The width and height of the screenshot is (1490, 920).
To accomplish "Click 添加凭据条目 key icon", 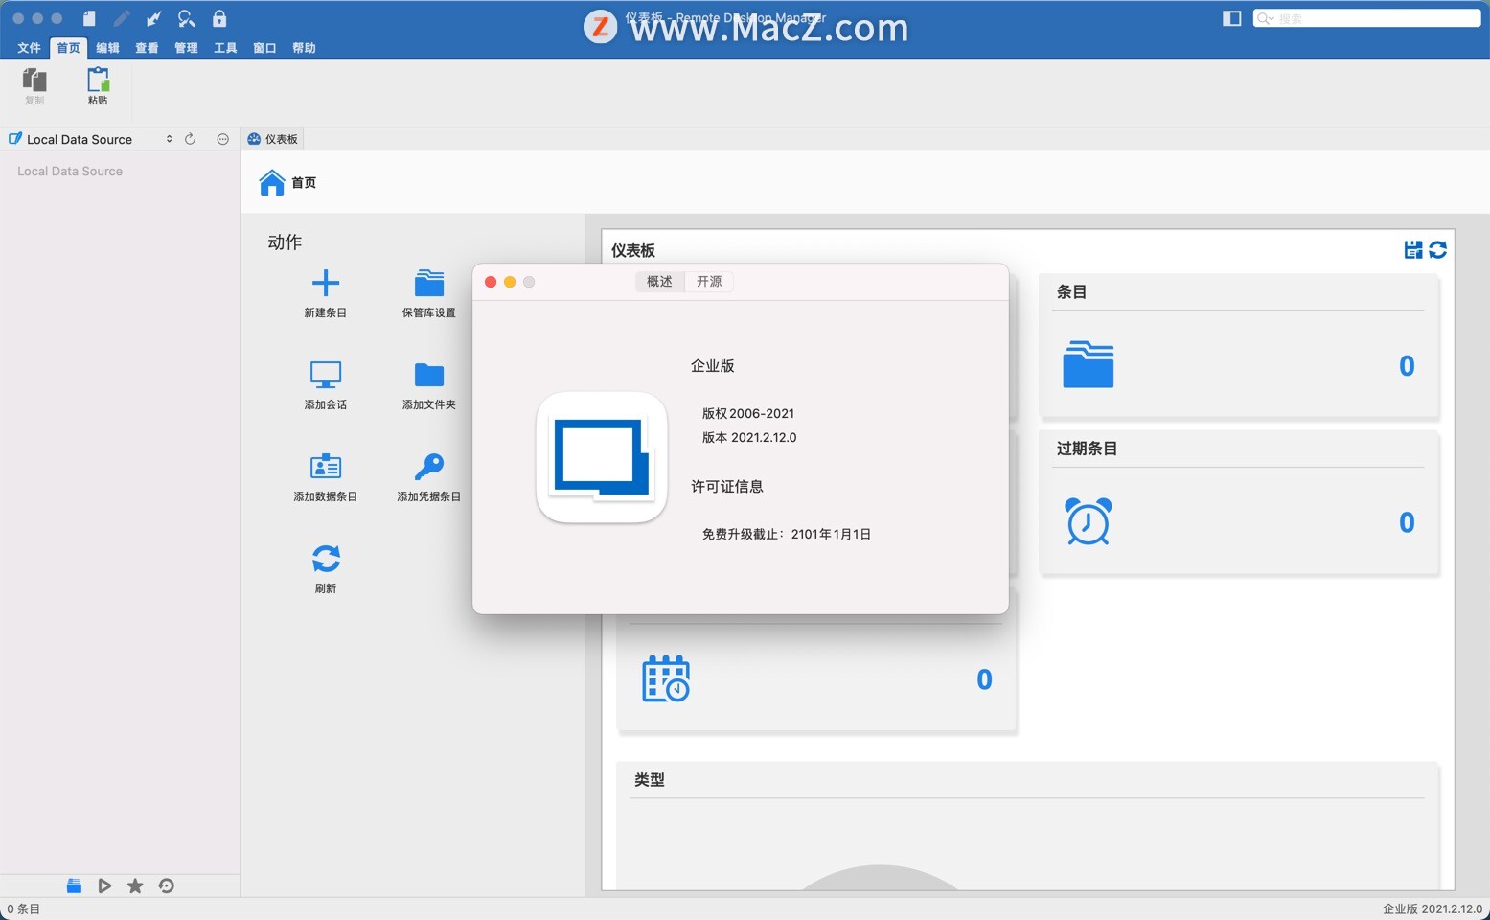I will tap(429, 467).
